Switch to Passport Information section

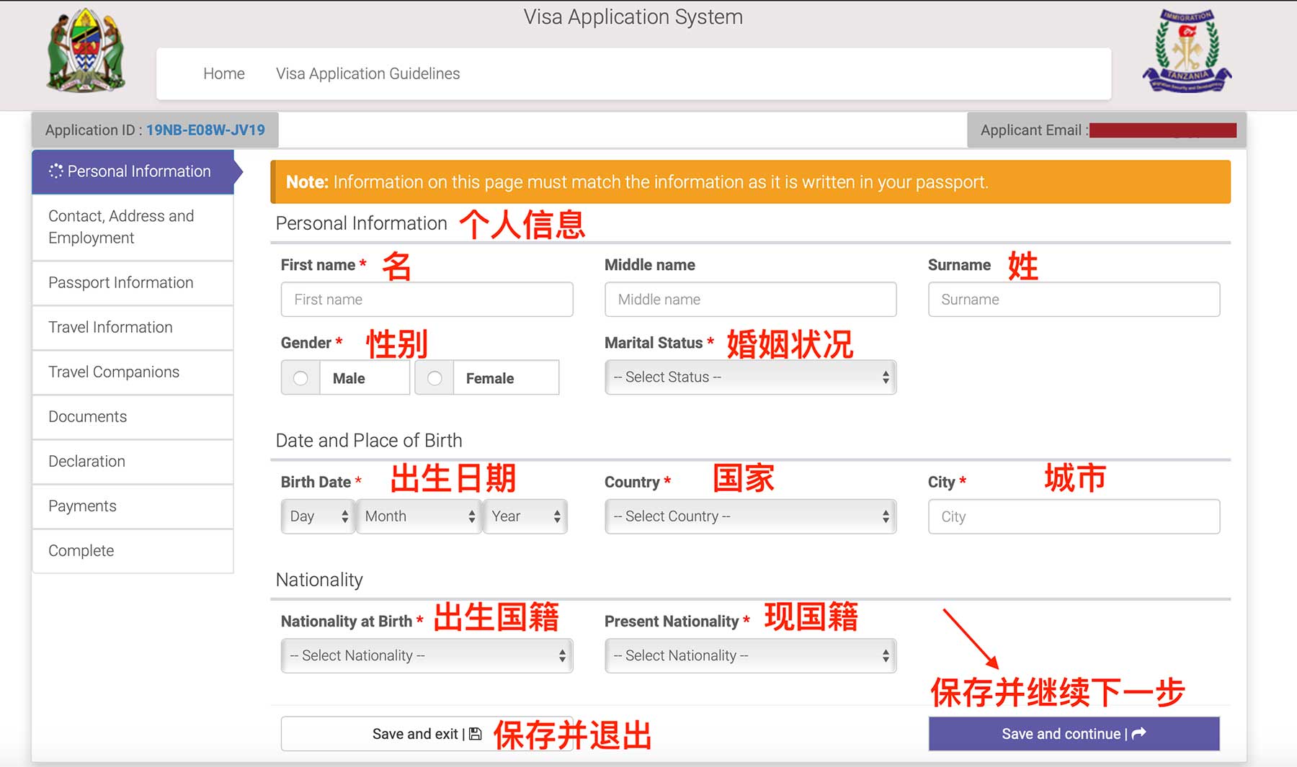pyautogui.click(x=121, y=282)
